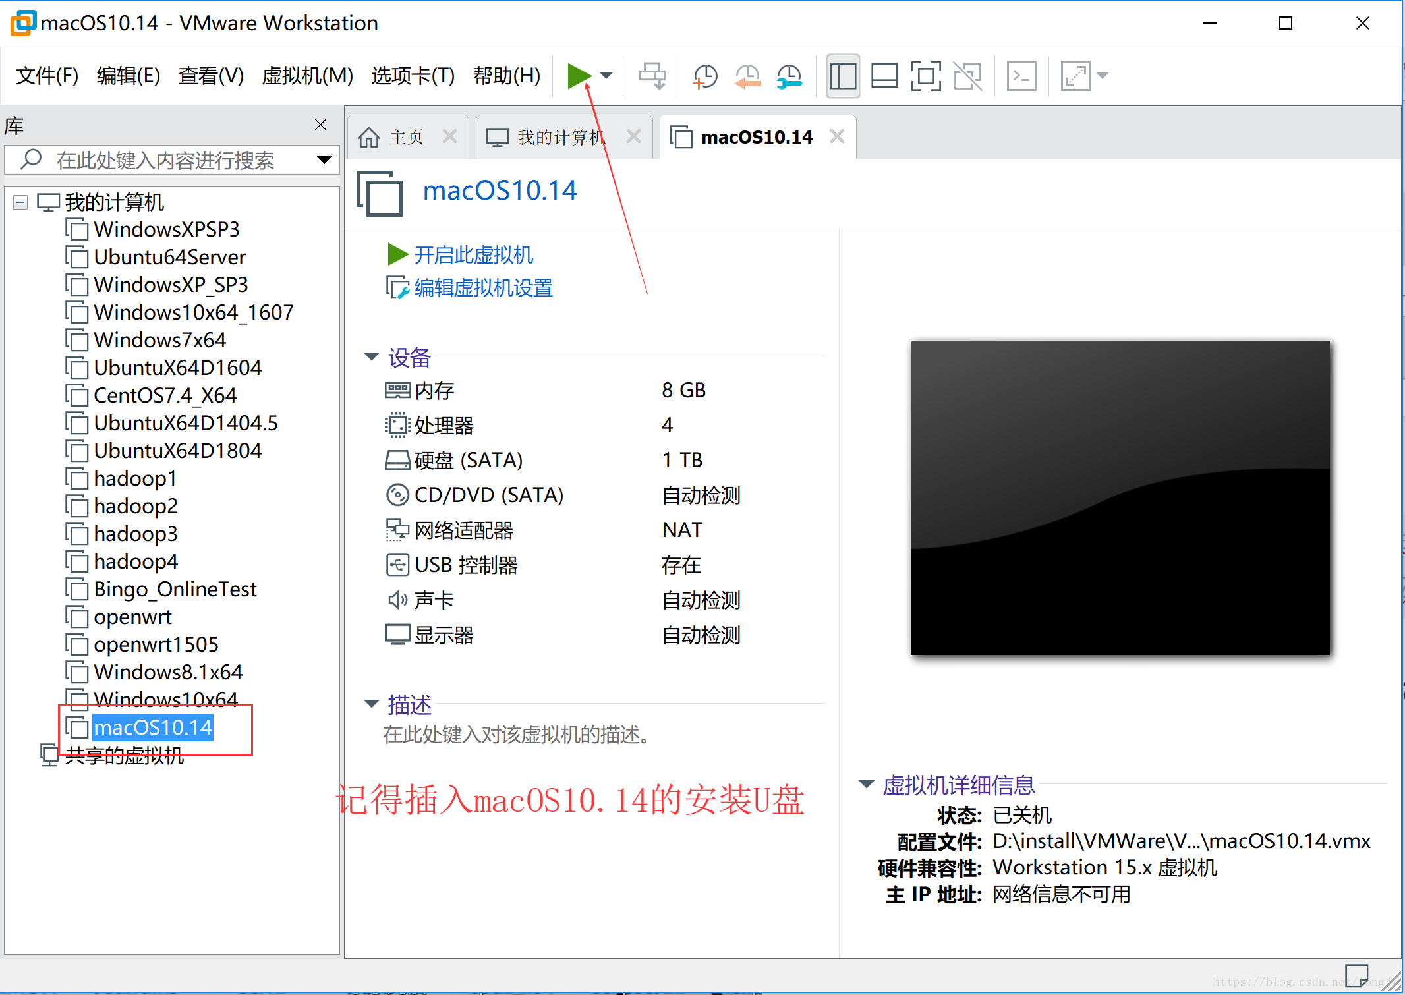This screenshot has height=995, width=1405.
Task: Open the CD/DVD (SATA) device setting
Action: (474, 495)
